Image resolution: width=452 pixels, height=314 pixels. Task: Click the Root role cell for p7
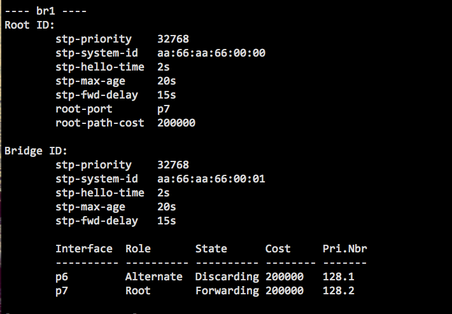(138, 290)
